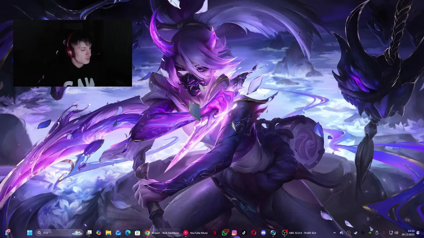Open NVIDIA tray icon
This screenshot has height=238, width=424.
pyautogui.click(x=370, y=233)
